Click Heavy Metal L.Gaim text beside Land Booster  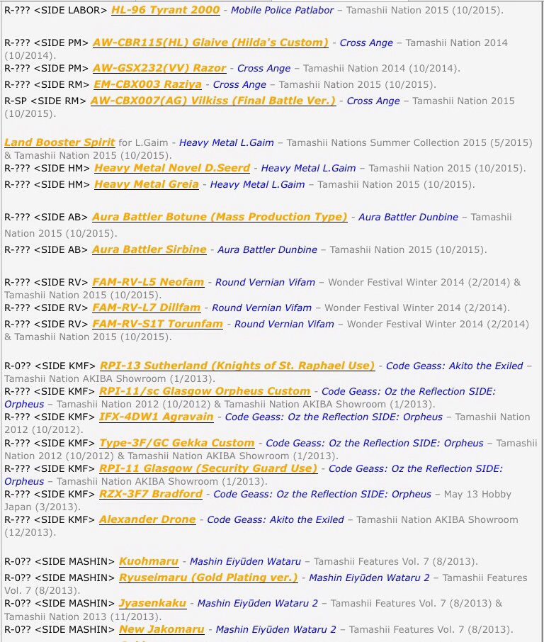click(227, 142)
